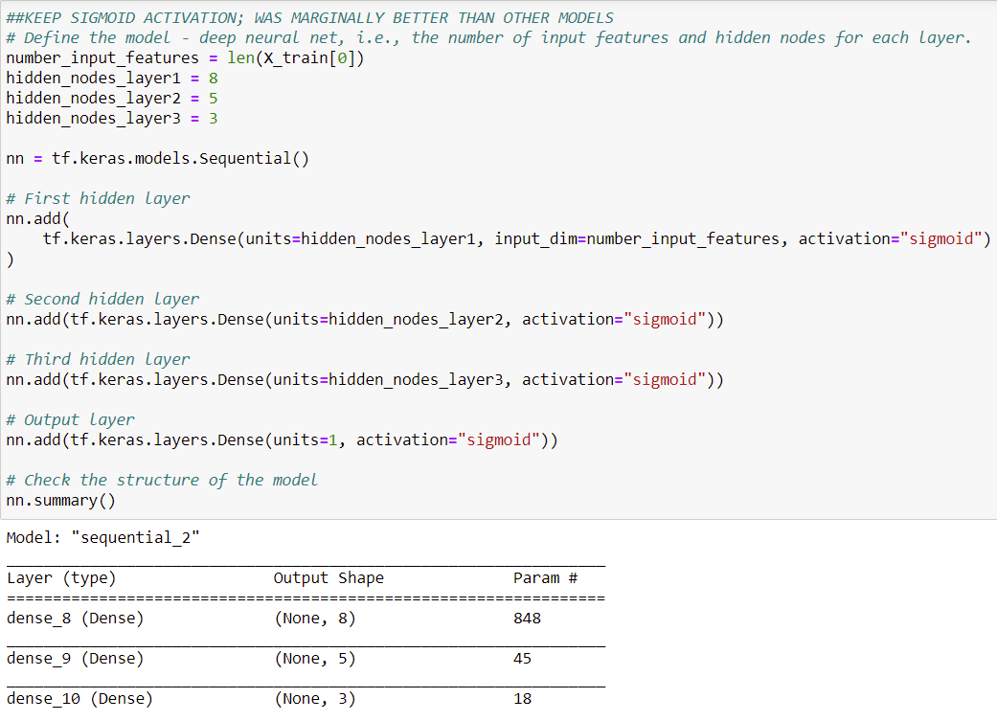Click the "Param #" column header

coord(546,578)
